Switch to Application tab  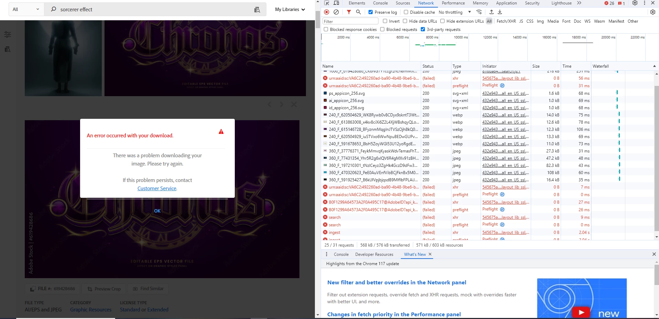506,3
